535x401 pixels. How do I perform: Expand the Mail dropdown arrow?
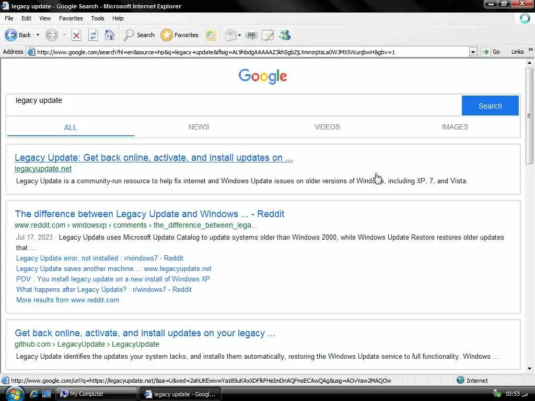(239, 35)
